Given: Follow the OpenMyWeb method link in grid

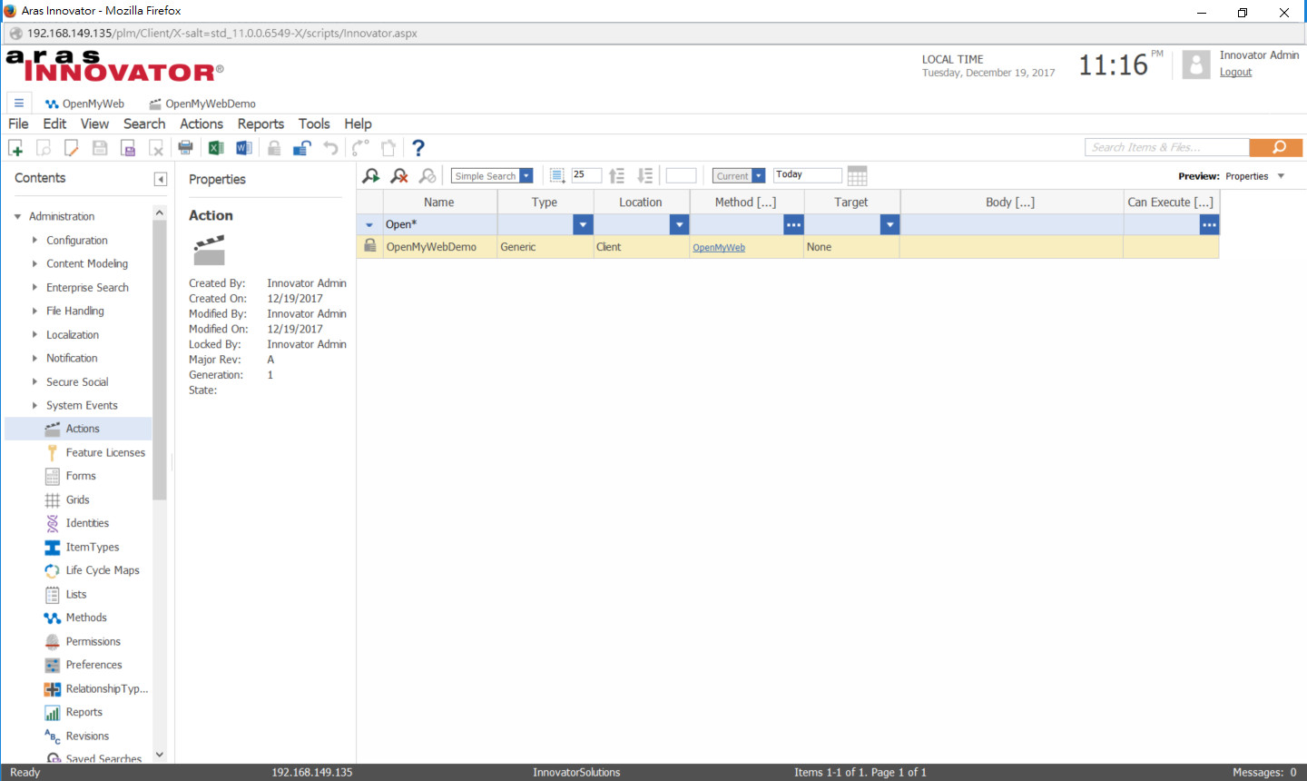Looking at the screenshot, I should pos(719,247).
